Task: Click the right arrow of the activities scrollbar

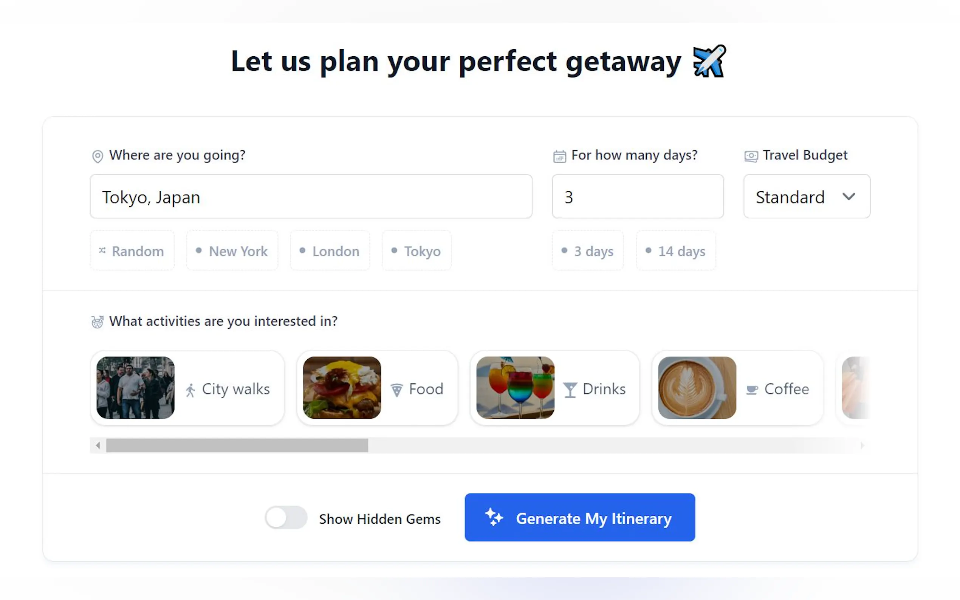Action: click(x=862, y=445)
